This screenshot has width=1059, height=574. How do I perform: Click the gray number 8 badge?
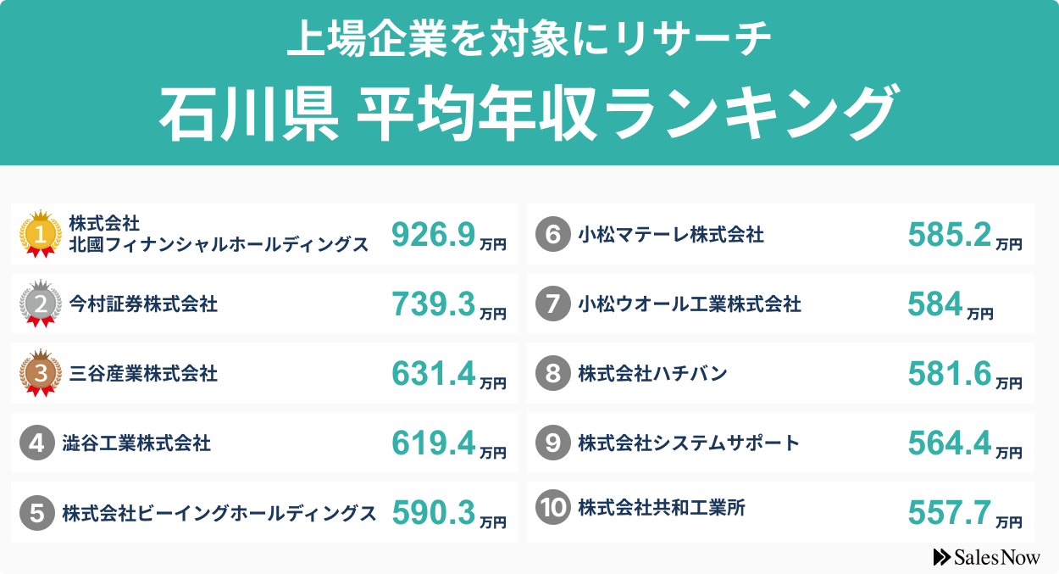(x=553, y=374)
